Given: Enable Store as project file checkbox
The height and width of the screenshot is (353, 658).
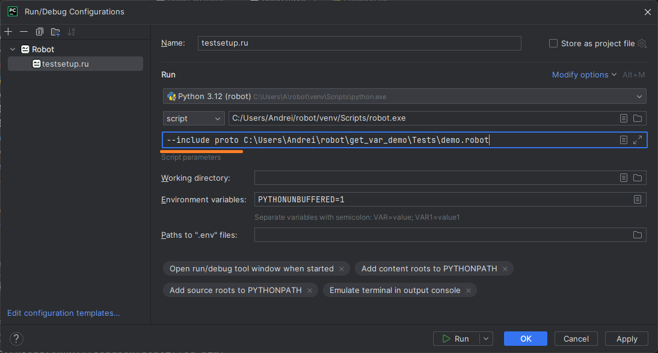Looking at the screenshot, I should point(553,44).
